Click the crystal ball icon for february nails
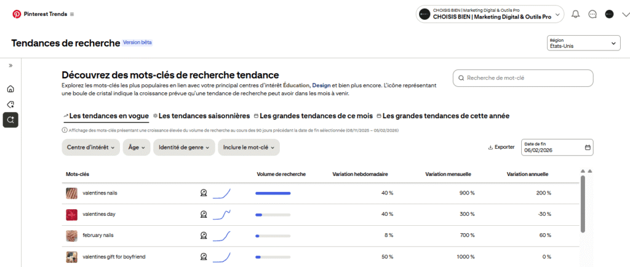 (x=204, y=236)
